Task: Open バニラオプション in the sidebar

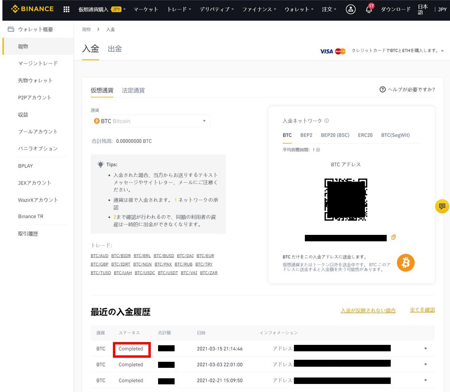Action: tap(37, 149)
